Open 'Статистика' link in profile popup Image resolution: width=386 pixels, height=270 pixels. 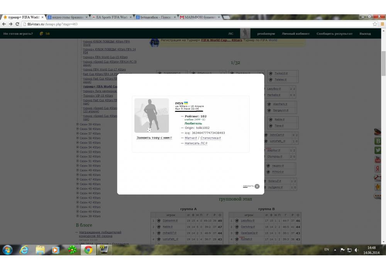click(210, 138)
